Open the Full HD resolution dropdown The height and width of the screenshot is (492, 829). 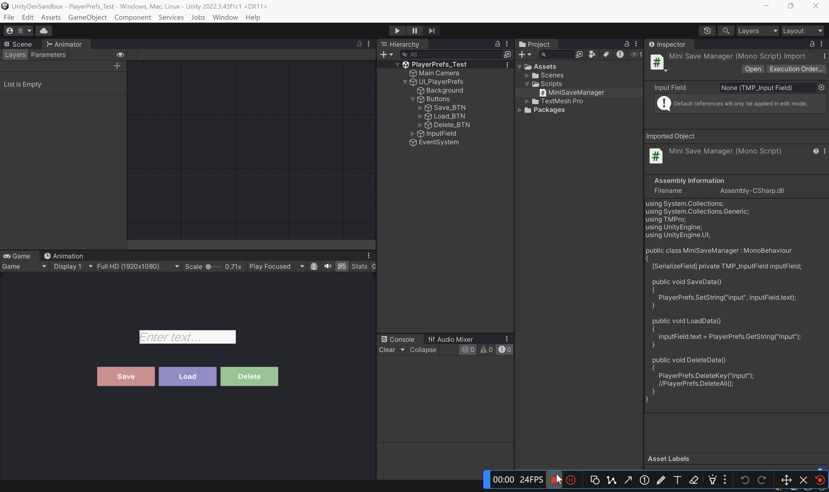click(138, 266)
